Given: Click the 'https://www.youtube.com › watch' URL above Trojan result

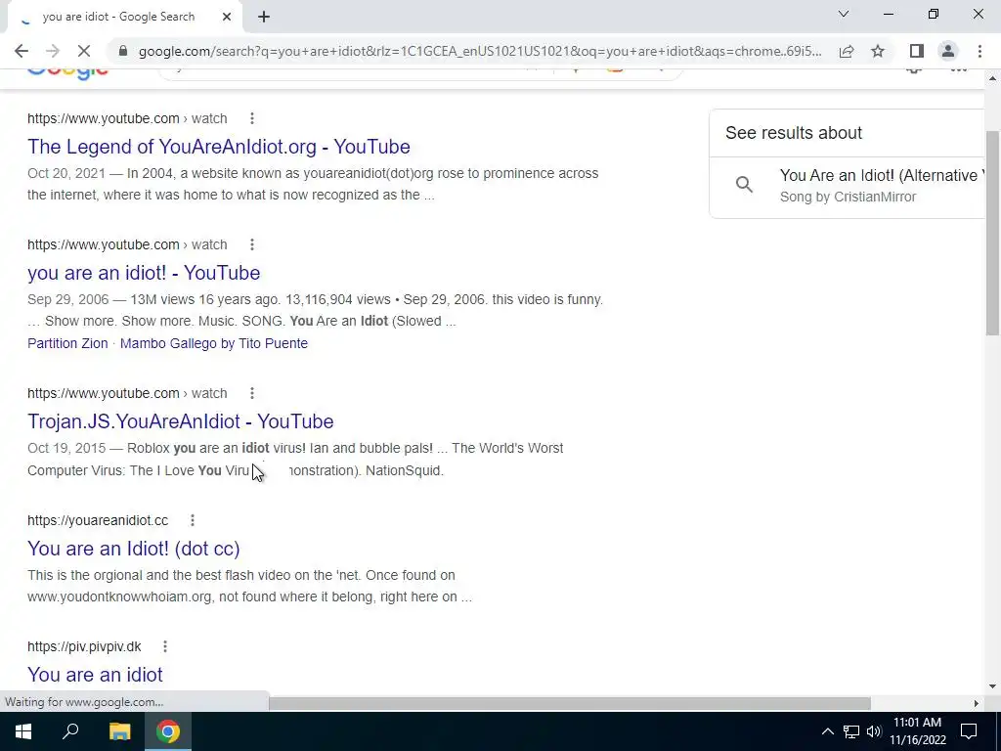Looking at the screenshot, I should tap(127, 393).
